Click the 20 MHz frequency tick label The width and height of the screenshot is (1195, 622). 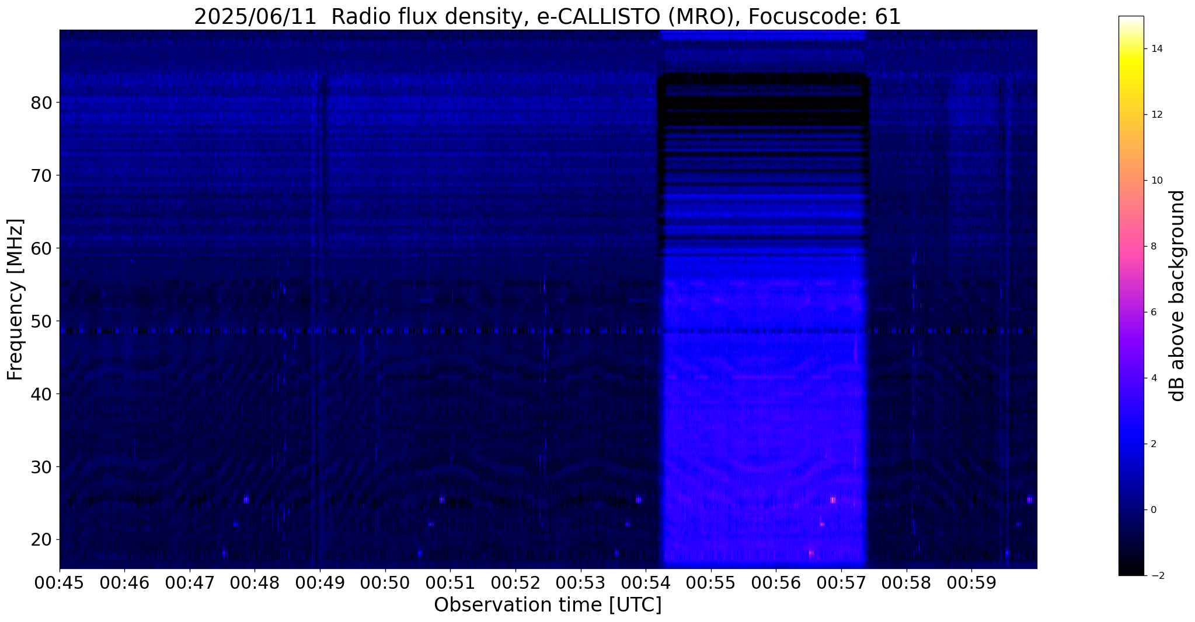pos(40,540)
